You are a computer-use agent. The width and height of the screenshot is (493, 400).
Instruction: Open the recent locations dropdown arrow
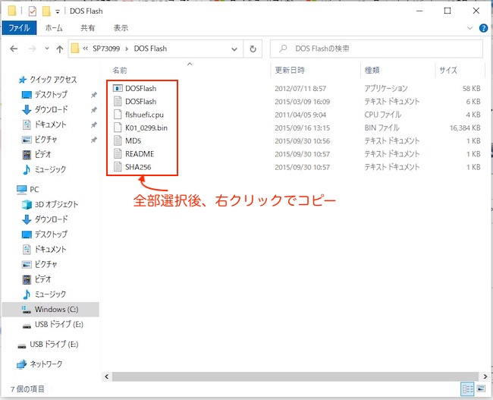(47, 49)
